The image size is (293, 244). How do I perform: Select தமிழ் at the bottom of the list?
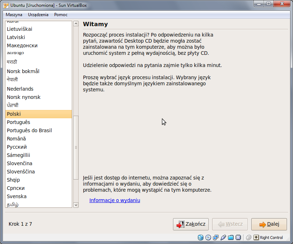38,204
